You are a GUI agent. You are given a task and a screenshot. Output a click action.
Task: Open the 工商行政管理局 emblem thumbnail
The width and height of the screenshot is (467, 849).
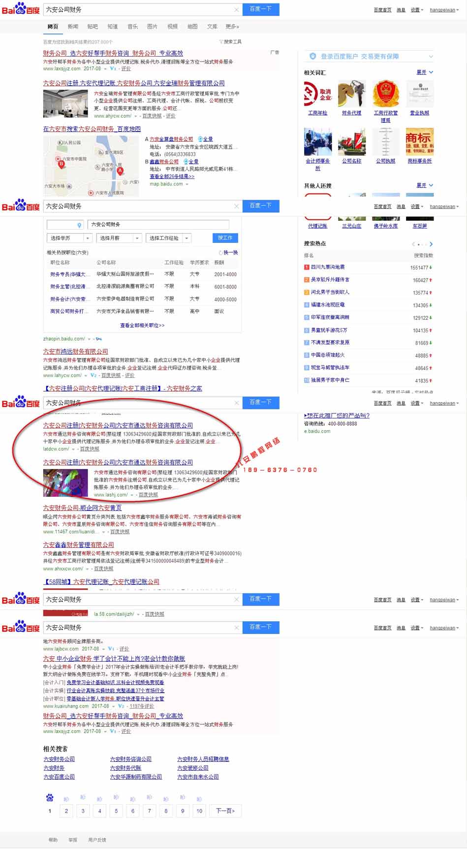(x=385, y=94)
